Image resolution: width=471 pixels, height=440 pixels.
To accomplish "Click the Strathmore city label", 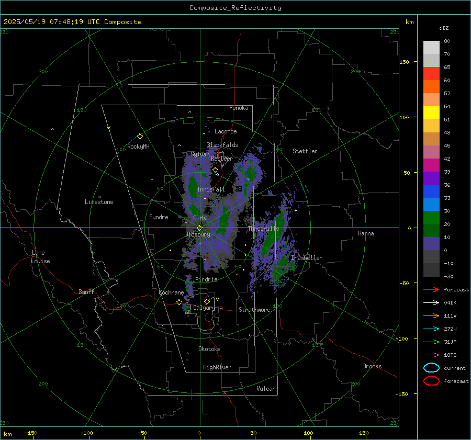I will [254, 310].
